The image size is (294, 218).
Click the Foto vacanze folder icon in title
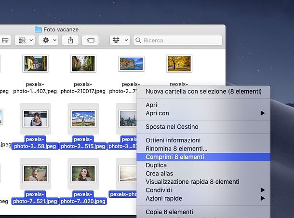(38, 29)
